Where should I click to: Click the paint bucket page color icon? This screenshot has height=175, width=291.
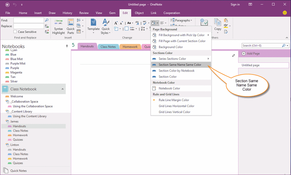tap(153, 23)
